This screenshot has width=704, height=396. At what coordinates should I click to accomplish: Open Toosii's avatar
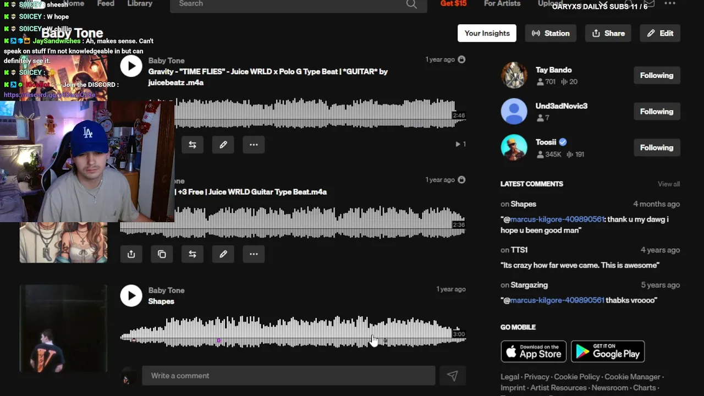tap(514, 148)
